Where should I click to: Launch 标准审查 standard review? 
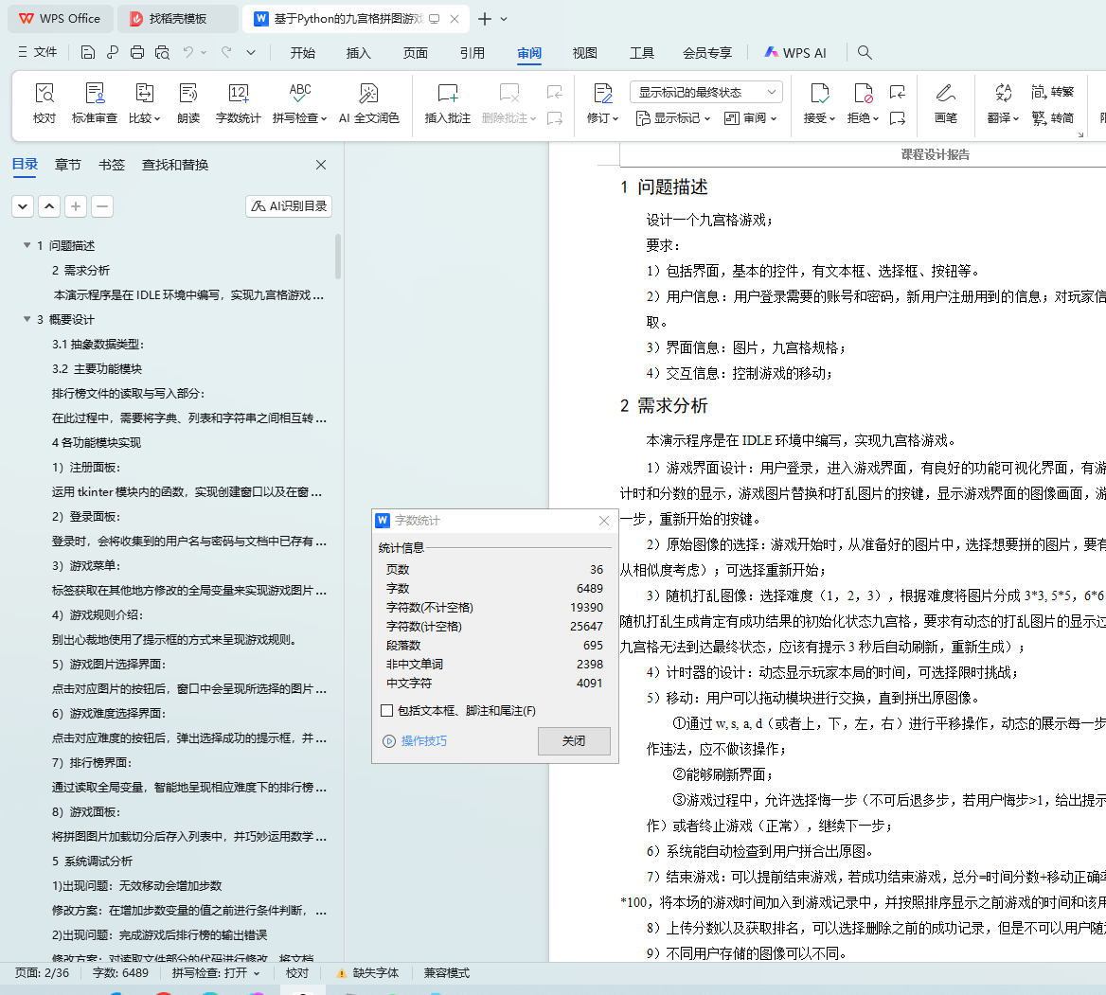tap(95, 103)
